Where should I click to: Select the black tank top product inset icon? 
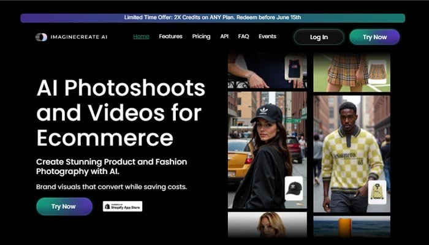pyautogui.click(x=294, y=69)
